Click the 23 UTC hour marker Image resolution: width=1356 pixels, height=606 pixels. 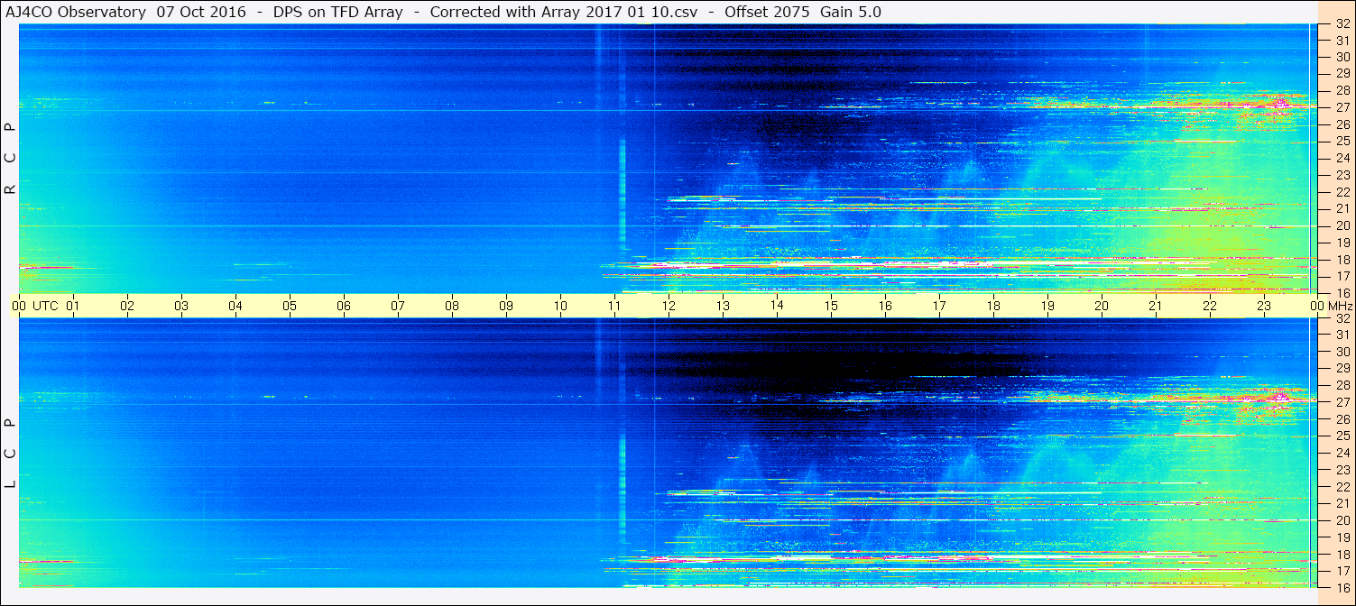[x=1264, y=306]
